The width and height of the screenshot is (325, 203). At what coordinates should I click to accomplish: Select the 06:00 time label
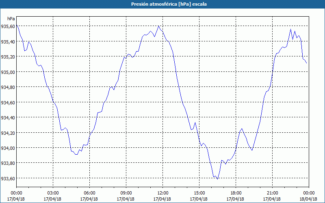click(x=89, y=193)
